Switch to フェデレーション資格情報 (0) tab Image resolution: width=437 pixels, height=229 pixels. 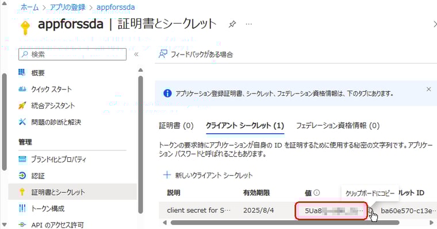(338, 126)
